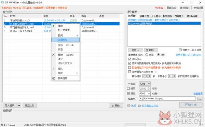
Task: Open the 选项 link
Action: pos(134,105)
